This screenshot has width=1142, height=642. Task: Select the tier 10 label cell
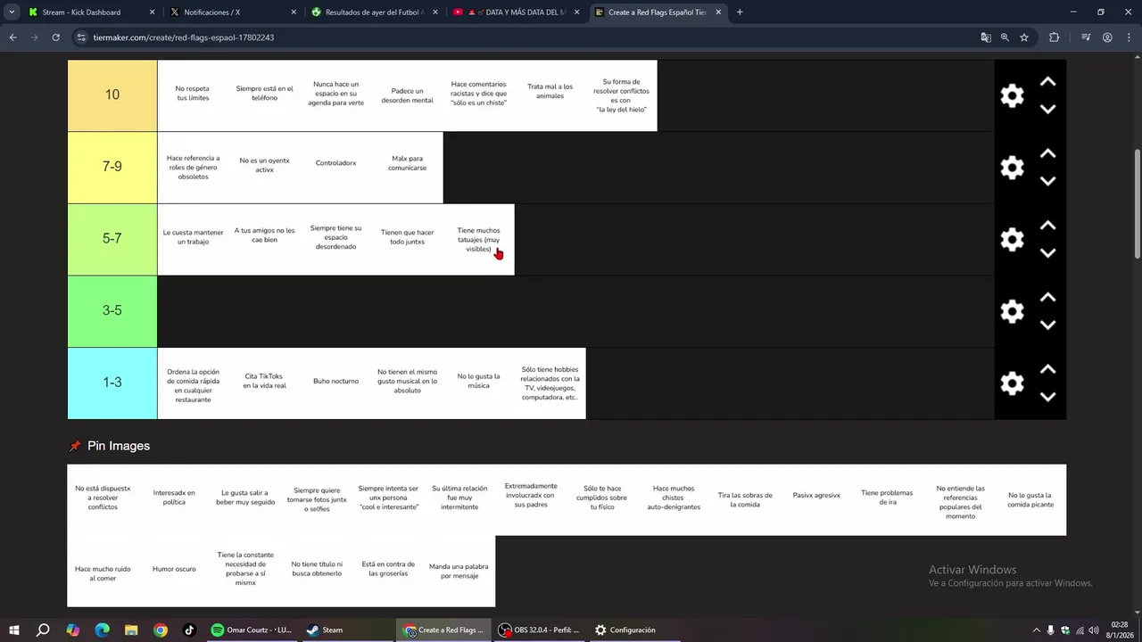[x=112, y=95]
